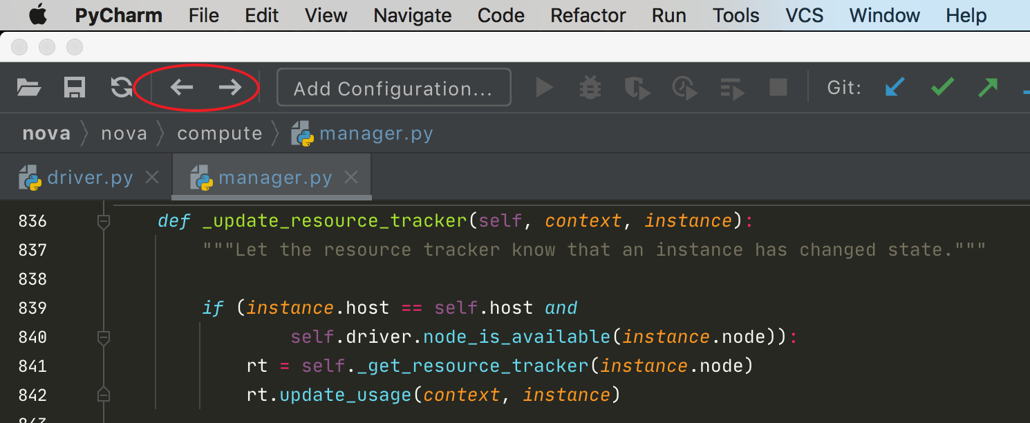Click the Open folder icon in toolbar

pyautogui.click(x=29, y=88)
